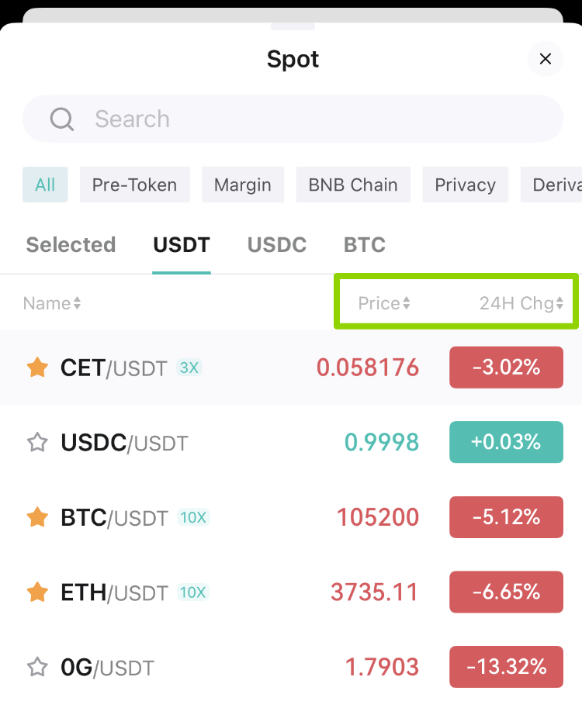Sort list by Name arrows
The height and width of the screenshot is (701, 582).
pyautogui.click(x=52, y=303)
